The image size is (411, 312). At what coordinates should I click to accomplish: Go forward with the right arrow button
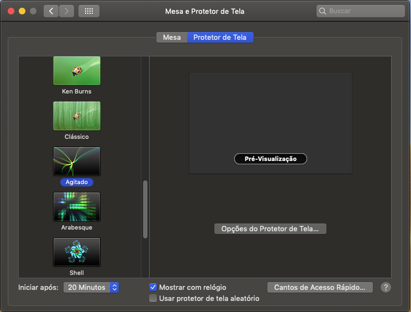[x=66, y=11]
